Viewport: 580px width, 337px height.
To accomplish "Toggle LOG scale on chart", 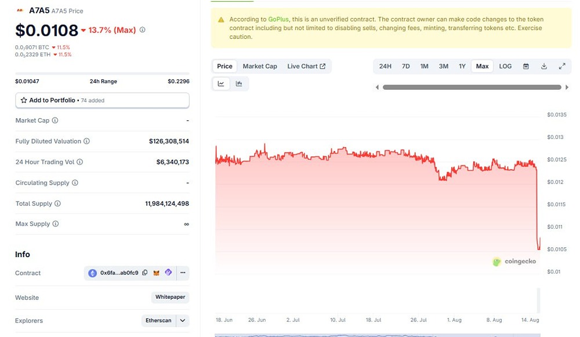I will tap(505, 66).
